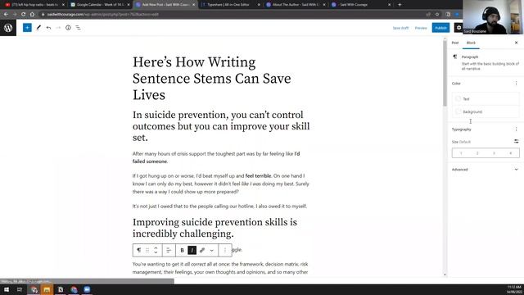Screen dimensions: 524x295
Task: Open a new browser tab
Action: tap(400, 5)
